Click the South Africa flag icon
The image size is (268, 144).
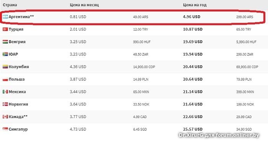coord(5,54)
